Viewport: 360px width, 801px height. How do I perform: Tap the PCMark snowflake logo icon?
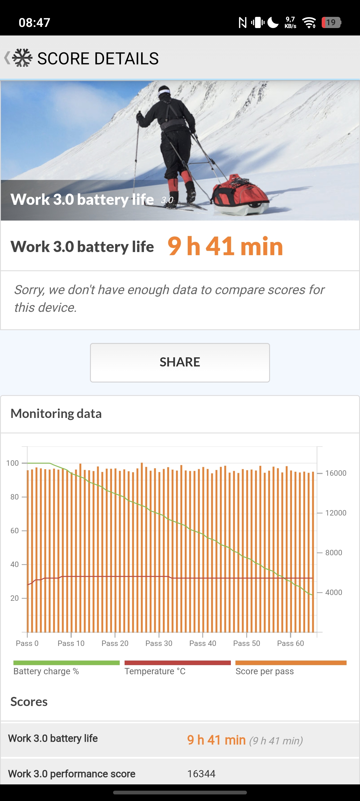click(22, 58)
